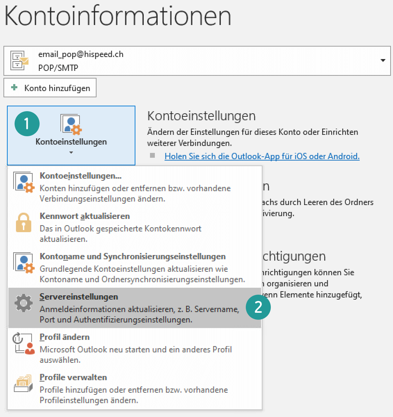
Task: Click the green plus icon on Konto hinzufügen
Action: [14, 87]
